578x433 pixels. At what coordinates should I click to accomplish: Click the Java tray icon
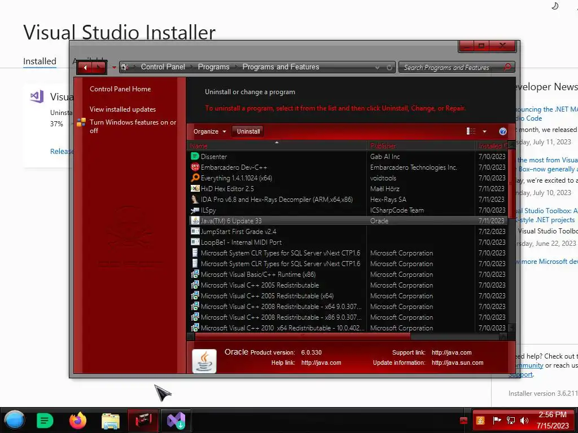(x=480, y=420)
